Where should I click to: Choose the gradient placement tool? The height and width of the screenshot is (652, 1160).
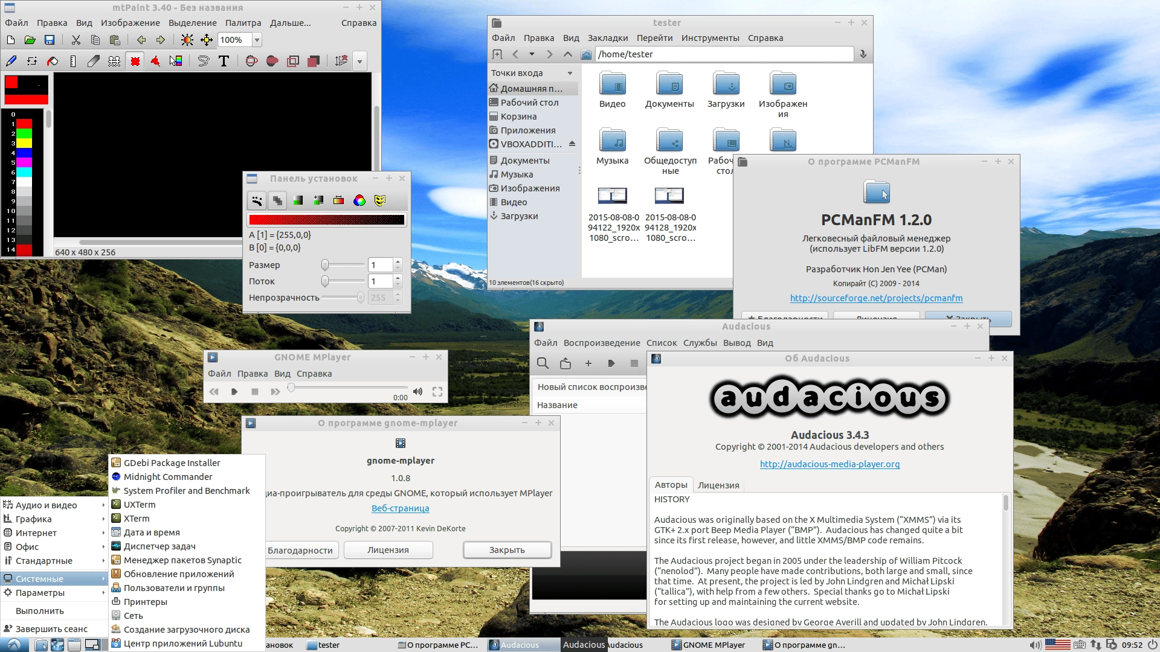[176, 61]
